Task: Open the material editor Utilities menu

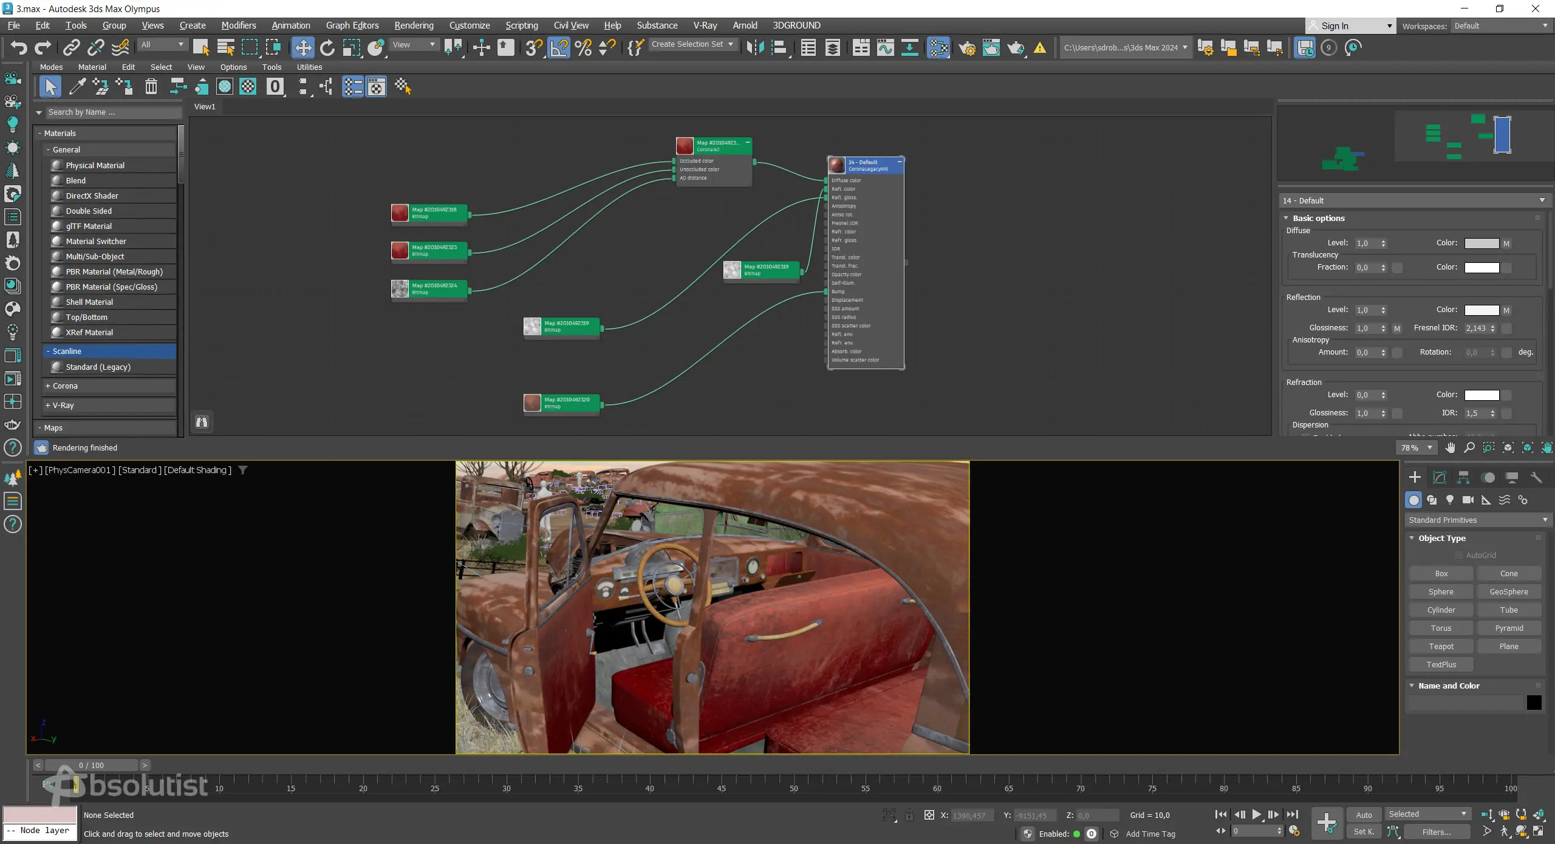Action: pos(309,67)
